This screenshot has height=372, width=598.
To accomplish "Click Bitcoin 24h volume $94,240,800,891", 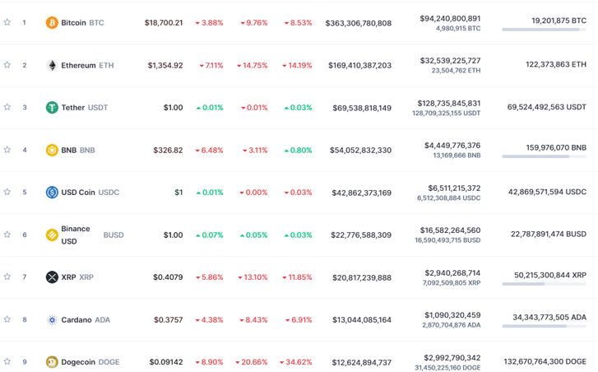I will (450, 17).
